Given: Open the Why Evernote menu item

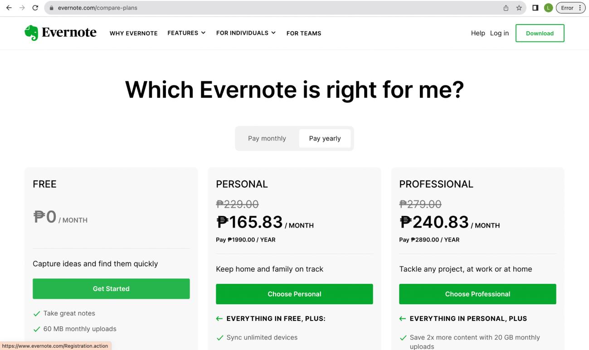Looking at the screenshot, I should click(x=133, y=33).
